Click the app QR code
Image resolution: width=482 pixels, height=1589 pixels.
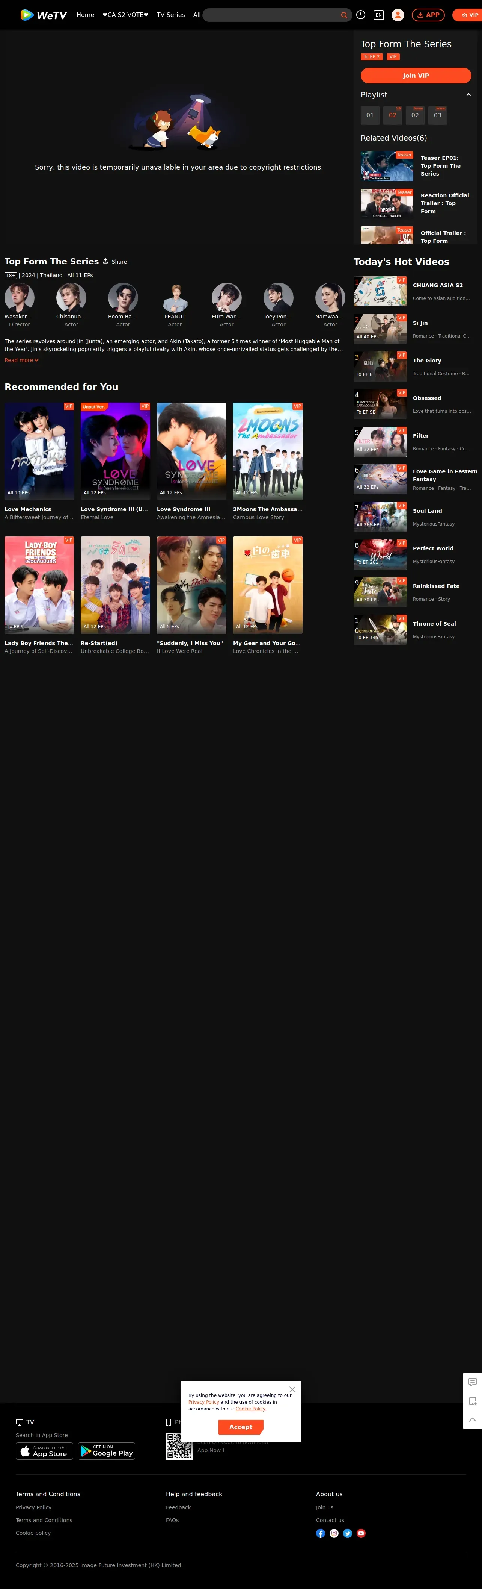point(179,1446)
